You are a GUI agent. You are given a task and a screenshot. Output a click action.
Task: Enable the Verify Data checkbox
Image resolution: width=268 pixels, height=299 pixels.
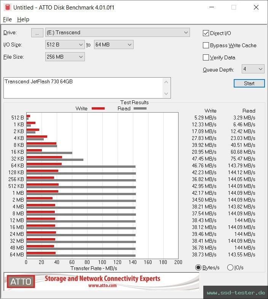206,57
